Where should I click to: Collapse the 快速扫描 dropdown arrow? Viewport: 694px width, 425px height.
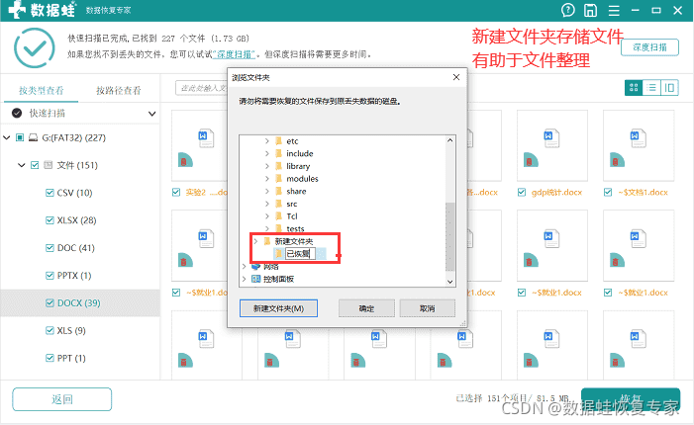tap(151, 114)
